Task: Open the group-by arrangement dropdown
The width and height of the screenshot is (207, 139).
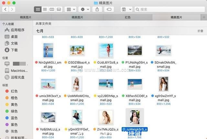Action: pyautogui.click(x=71, y=9)
